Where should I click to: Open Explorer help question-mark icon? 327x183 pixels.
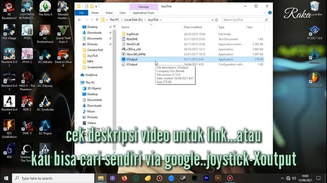[270, 13]
